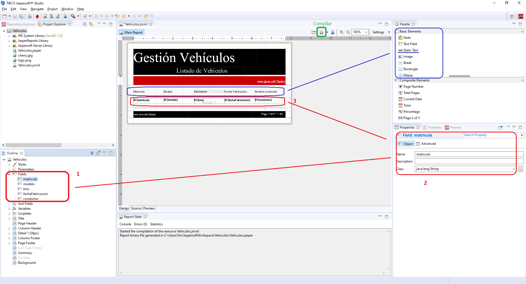Screen dimensions: 526x284
Task: Open the zoom percentage combo box
Action: (366, 32)
